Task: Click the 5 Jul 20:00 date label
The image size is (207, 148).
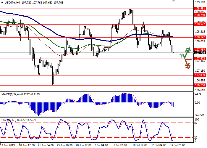Action: [120, 146]
